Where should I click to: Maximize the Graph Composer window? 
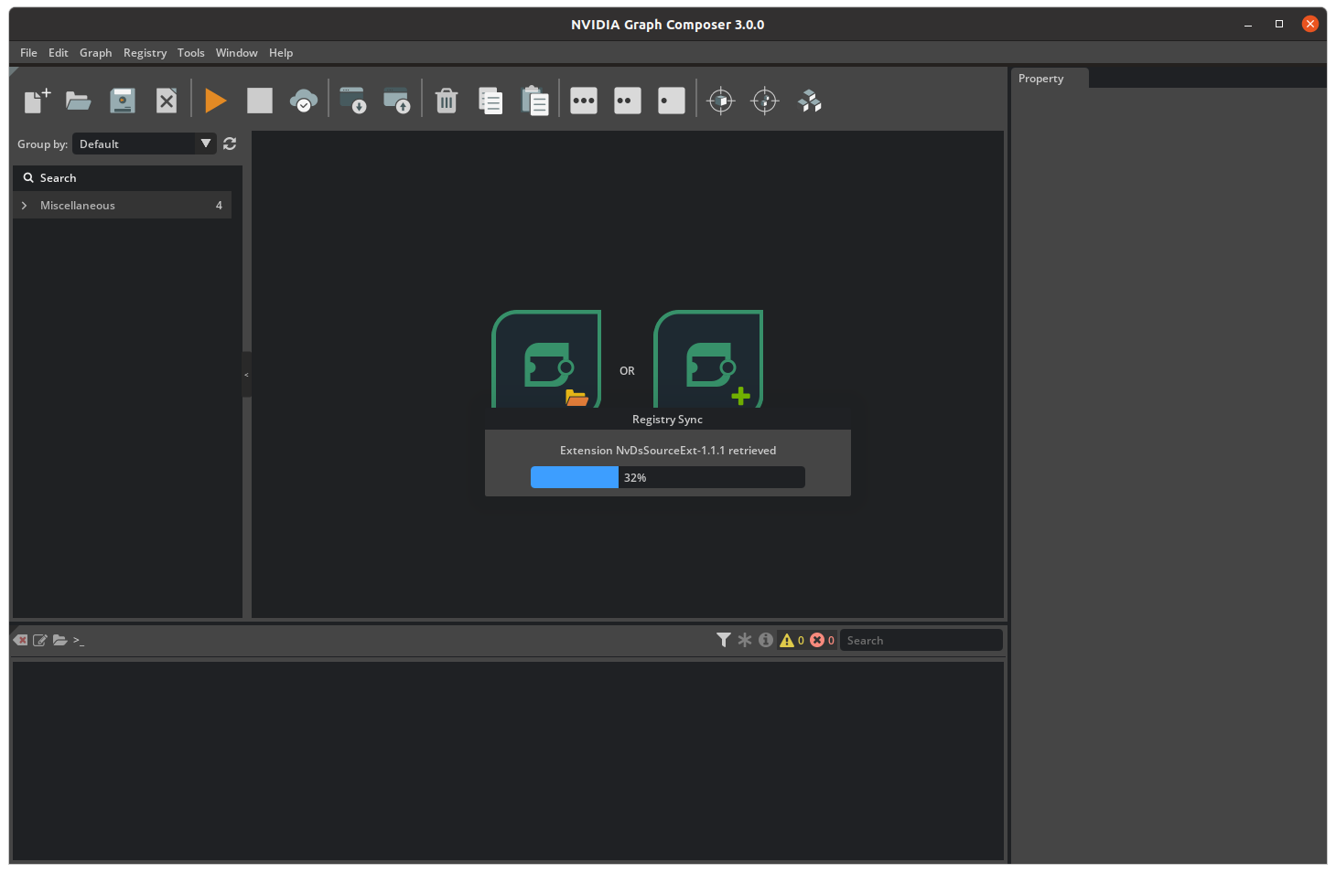[x=1279, y=24]
